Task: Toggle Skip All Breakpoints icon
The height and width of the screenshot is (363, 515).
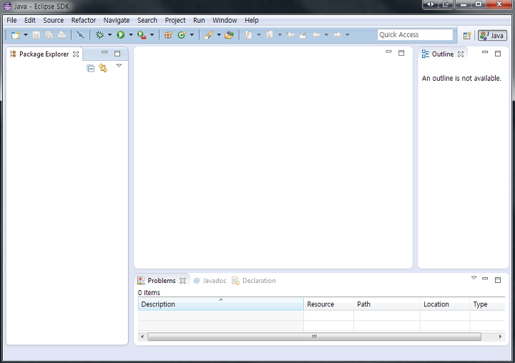Action: pyautogui.click(x=80, y=35)
